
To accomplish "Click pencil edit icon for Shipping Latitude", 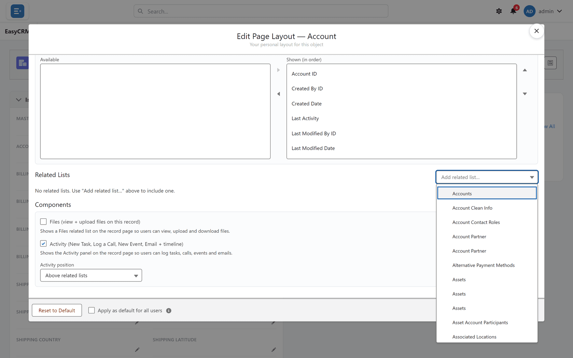I will 273,350.
